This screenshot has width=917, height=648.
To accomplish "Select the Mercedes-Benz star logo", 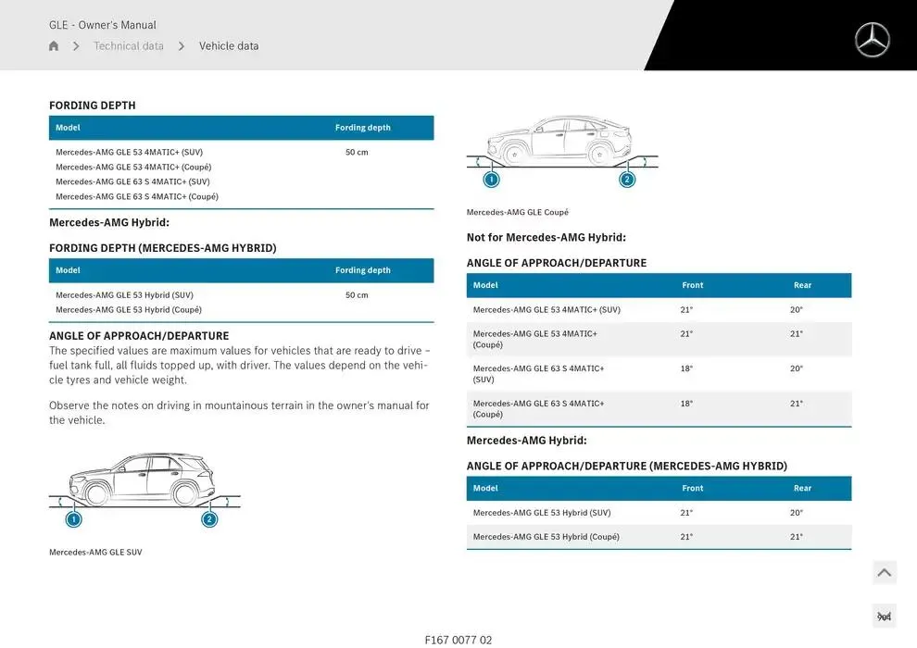I will coord(871,40).
